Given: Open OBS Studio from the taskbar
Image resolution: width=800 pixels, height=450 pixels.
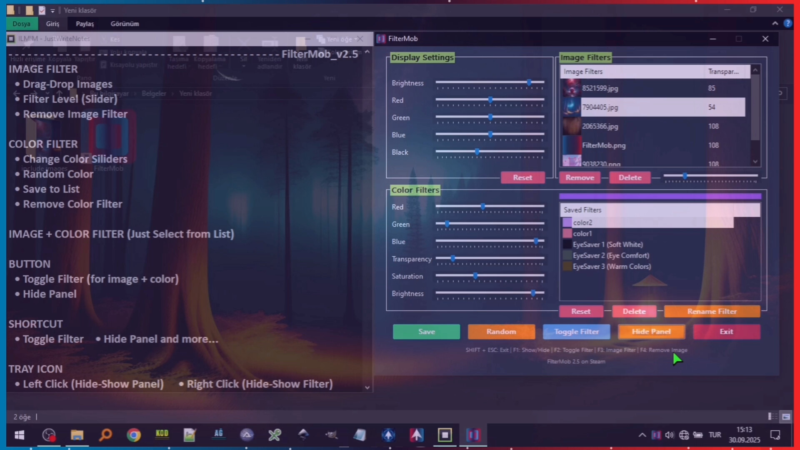Looking at the screenshot, I should (x=49, y=435).
